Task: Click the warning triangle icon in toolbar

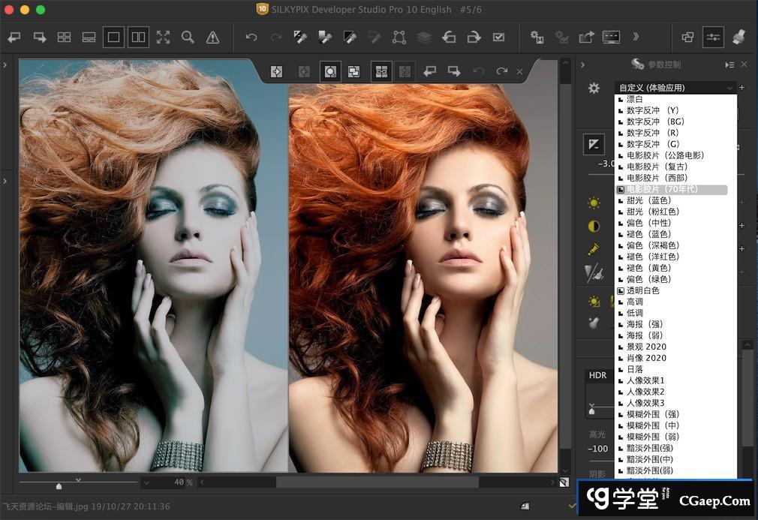Action: click(x=212, y=37)
